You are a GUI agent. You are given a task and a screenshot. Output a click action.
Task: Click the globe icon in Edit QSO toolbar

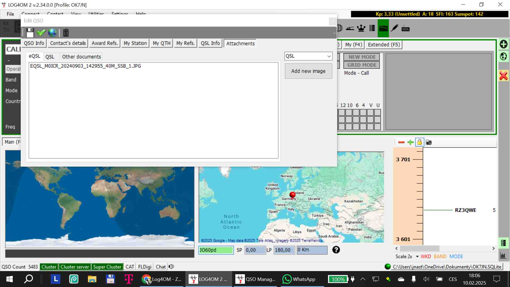click(x=52, y=33)
